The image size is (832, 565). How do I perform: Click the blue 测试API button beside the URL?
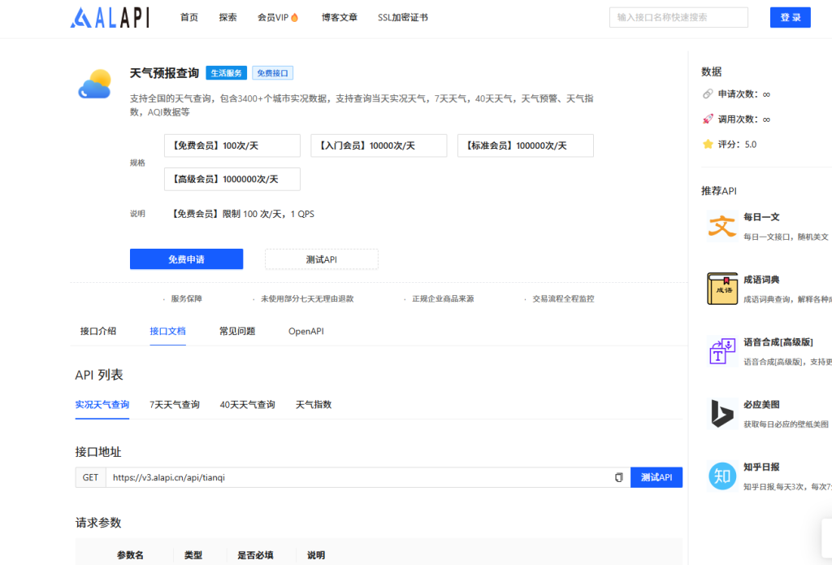(656, 477)
